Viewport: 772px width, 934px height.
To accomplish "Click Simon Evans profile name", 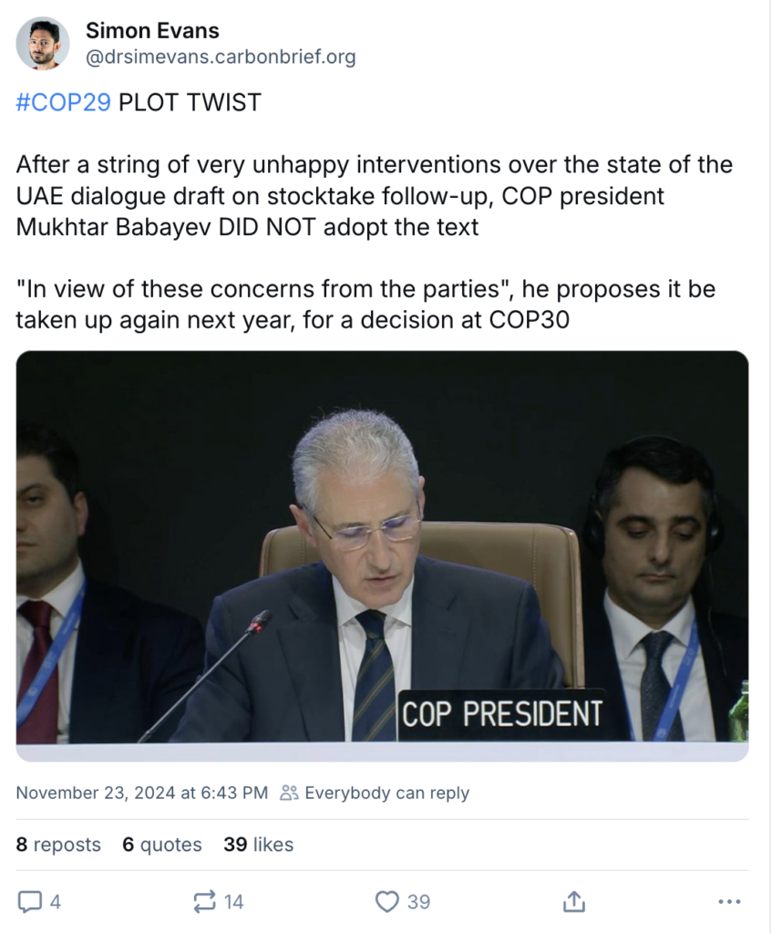I will pyautogui.click(x=151, y=30).
